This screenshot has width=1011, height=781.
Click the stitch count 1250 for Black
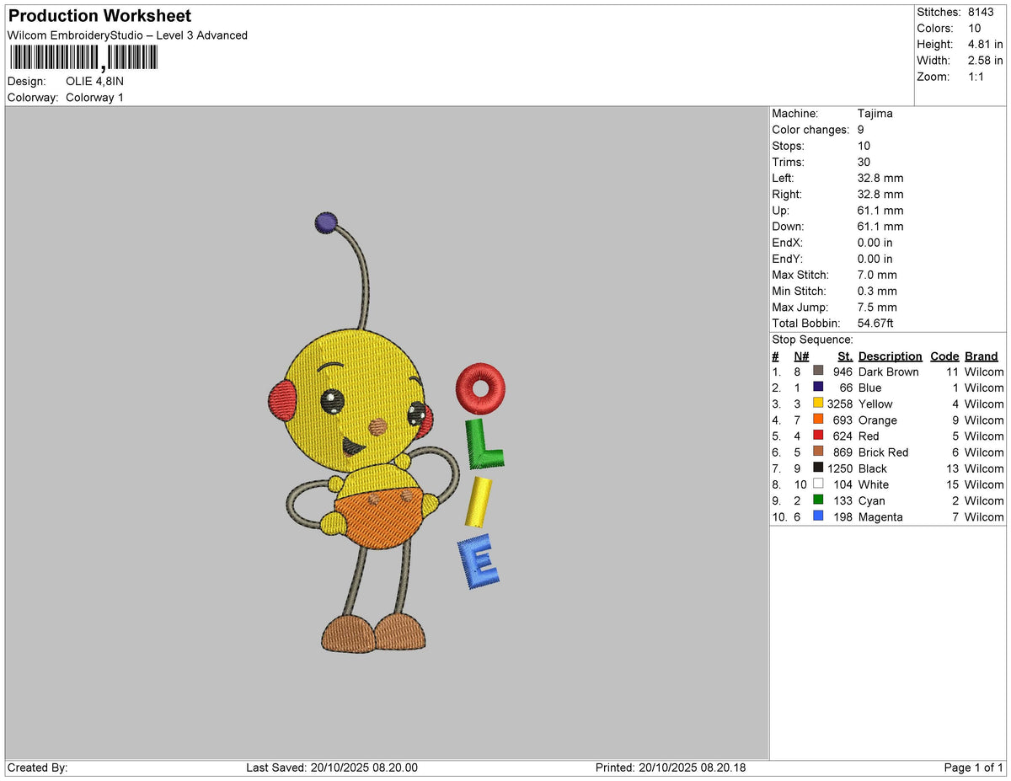tap(840, 468)
